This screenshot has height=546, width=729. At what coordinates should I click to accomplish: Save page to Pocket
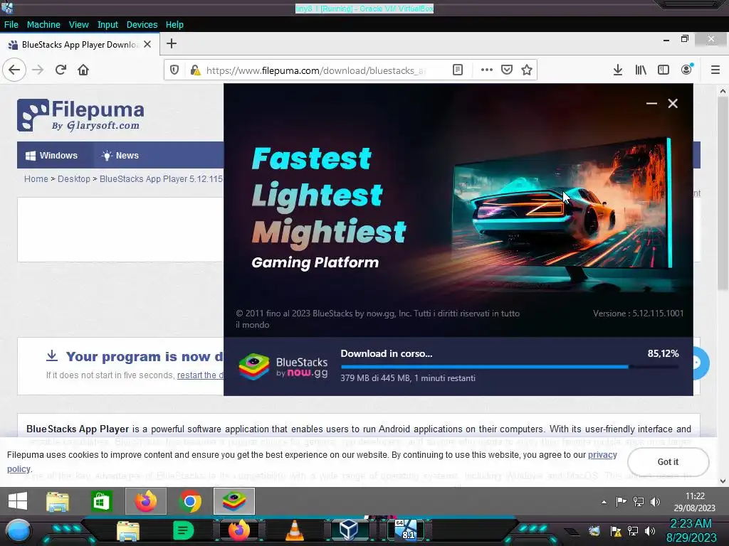507,70
